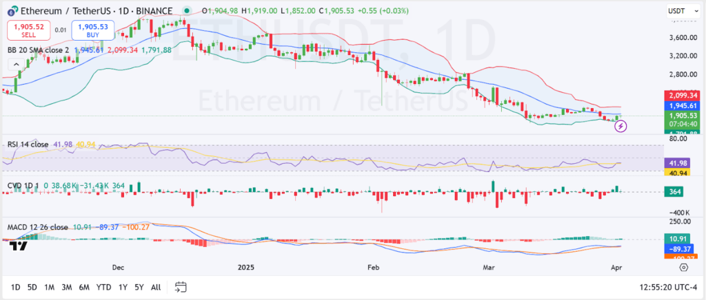Screen dimensions: 706x300
Task: Click the blue -89.37 MACD value label
Action: [677, 249]
